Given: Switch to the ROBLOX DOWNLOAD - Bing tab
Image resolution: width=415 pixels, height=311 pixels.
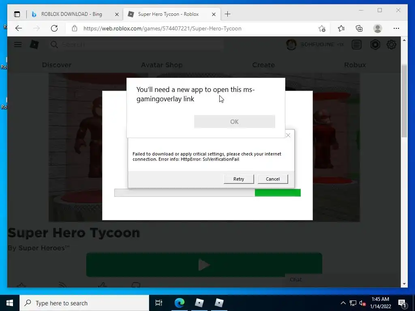Looking at the screenshot, I should (71, 14).
